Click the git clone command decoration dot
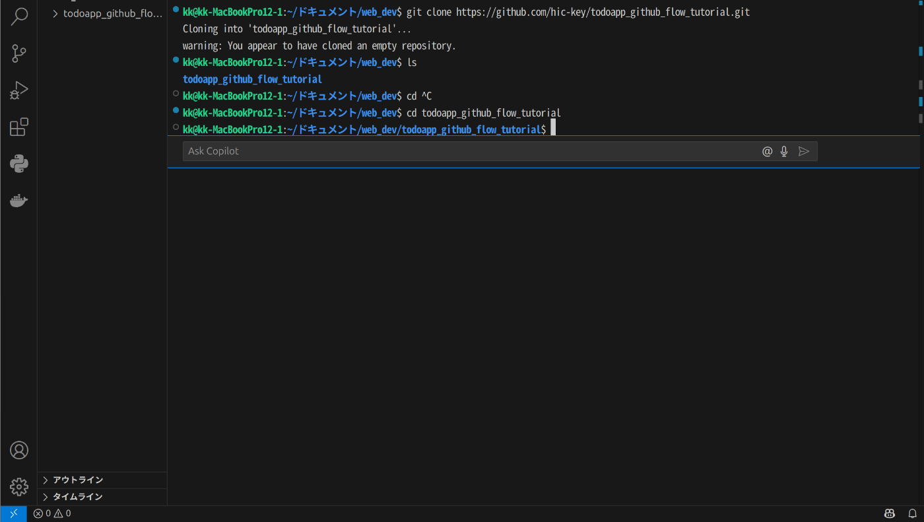Viewport: 924px width, 522px height. point(176,9)
